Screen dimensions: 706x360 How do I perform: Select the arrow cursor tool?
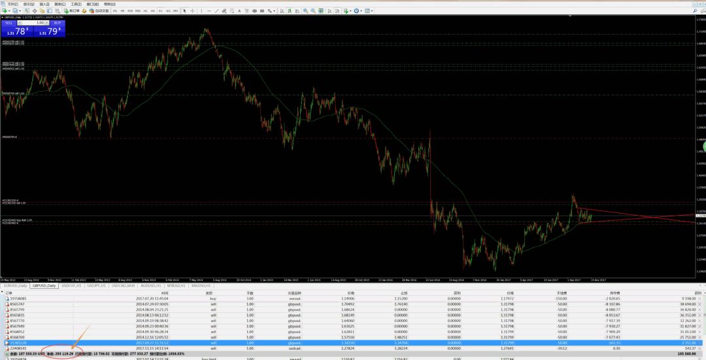point(184,11)
